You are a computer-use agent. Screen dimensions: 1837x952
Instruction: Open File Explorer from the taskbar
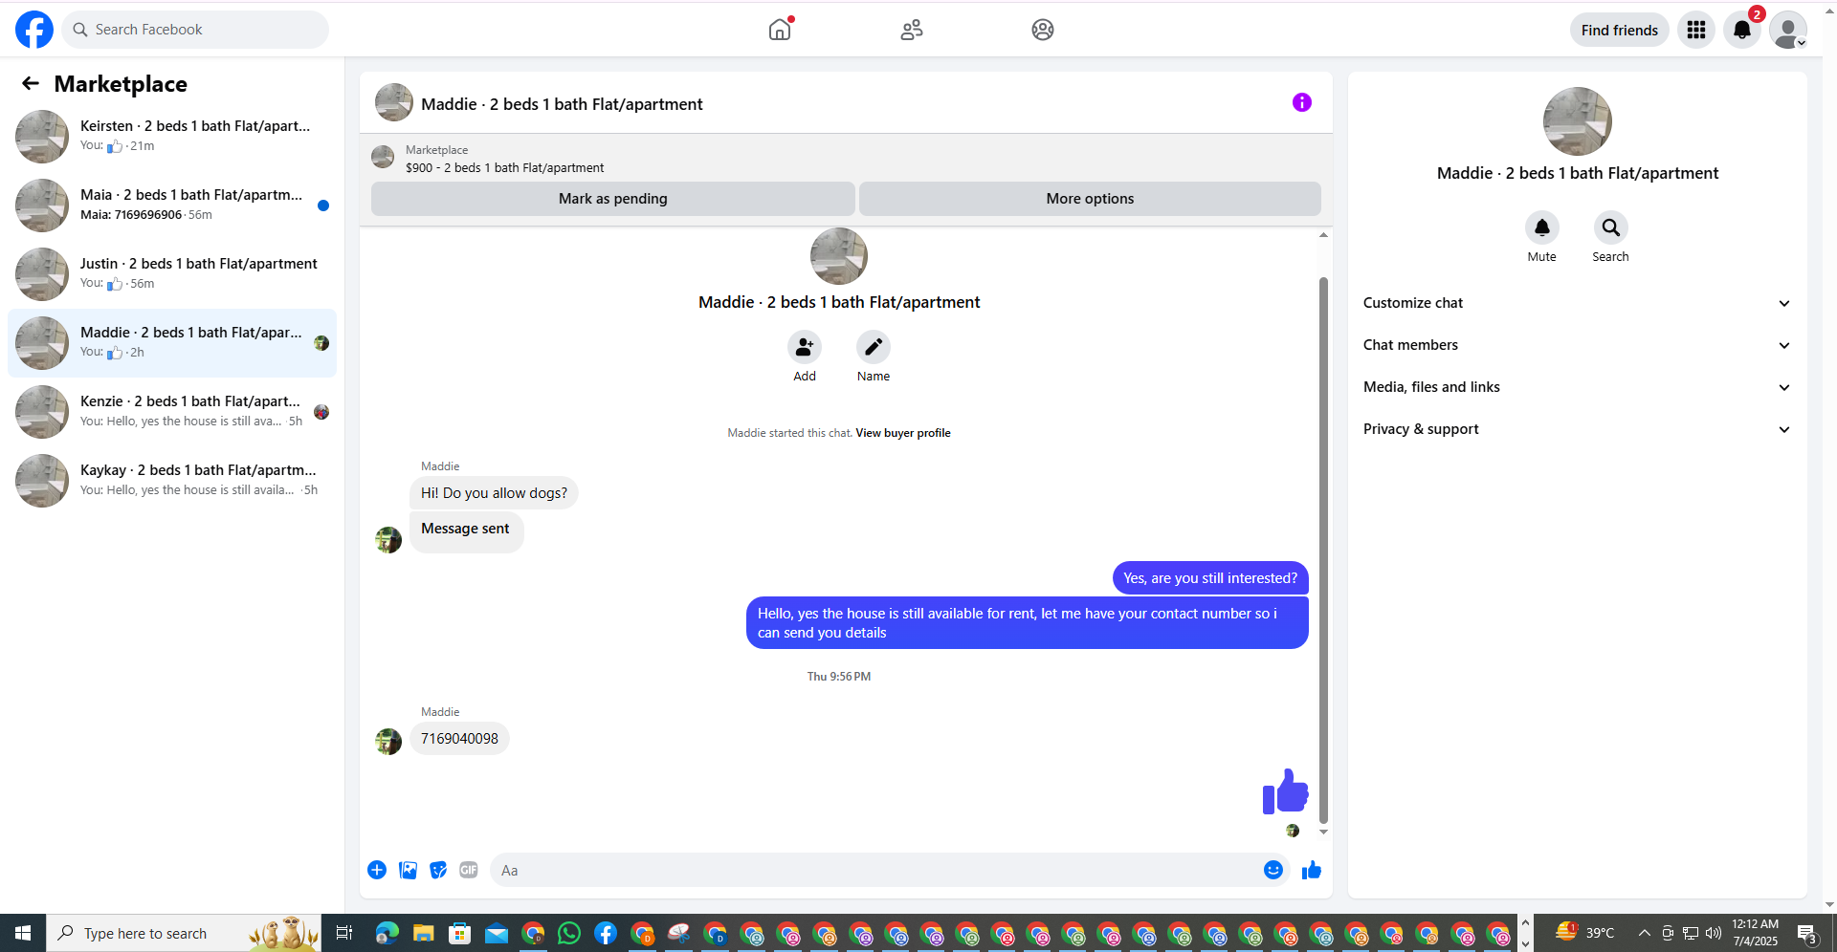423,933
